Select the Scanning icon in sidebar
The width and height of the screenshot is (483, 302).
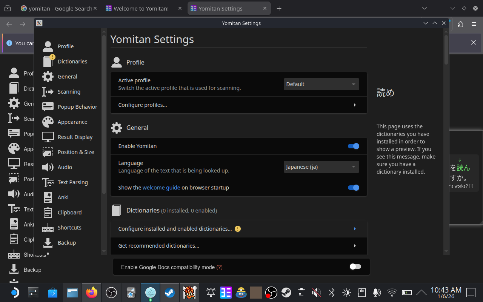pyautogui.click(x=48, y=92)
